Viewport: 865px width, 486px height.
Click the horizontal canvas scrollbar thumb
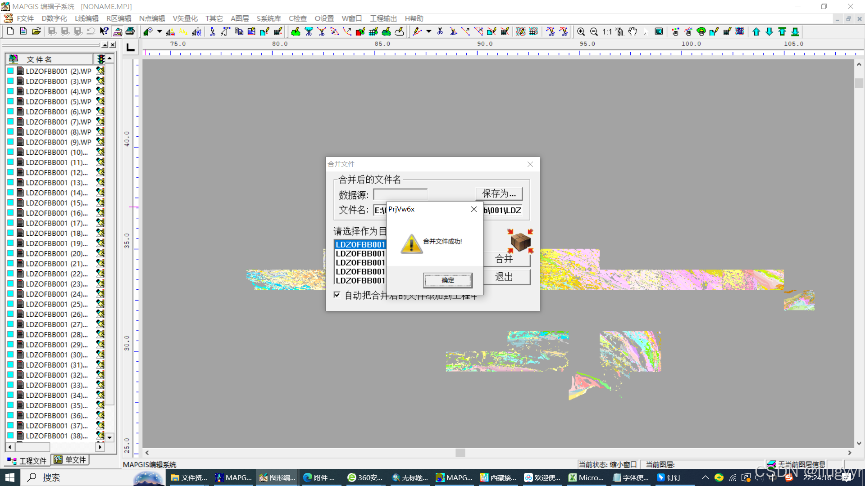click(460, 453)
